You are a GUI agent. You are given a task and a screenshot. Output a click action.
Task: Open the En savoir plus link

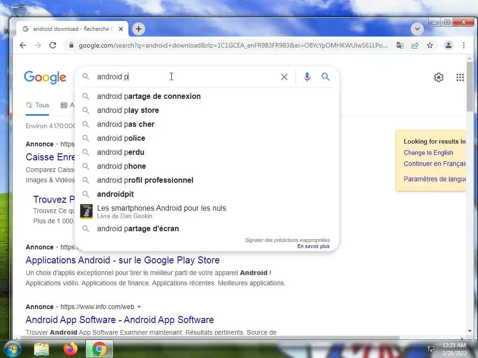tap(313, 246)
